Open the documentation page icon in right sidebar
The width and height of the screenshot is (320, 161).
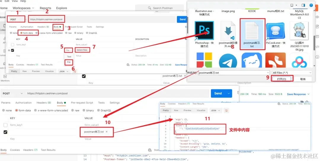317,27
